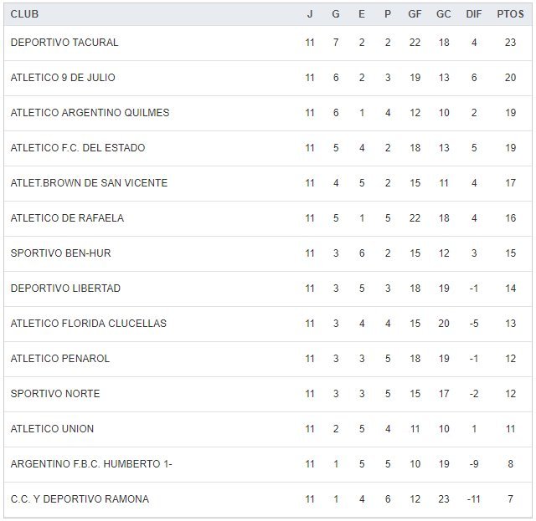Open Argentino F.B.C. Humberto 1- entry

coord(92,464)
